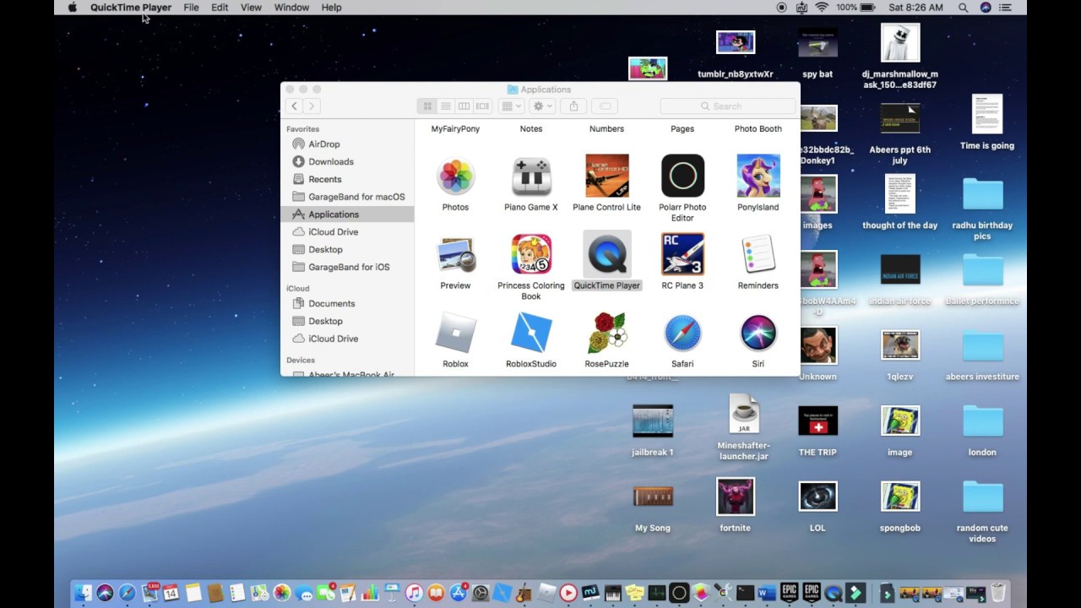
Task: Click the Wi-Fi status icon in menu bar
Action: (822, 8)
